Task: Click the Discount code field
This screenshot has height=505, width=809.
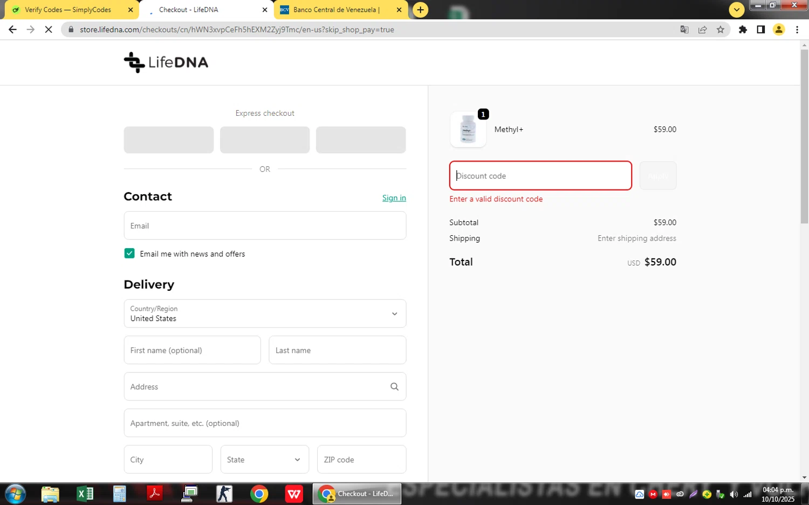Action: 540,176
